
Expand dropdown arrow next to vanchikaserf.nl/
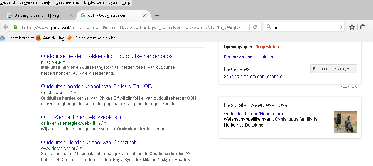click(75, 92)
